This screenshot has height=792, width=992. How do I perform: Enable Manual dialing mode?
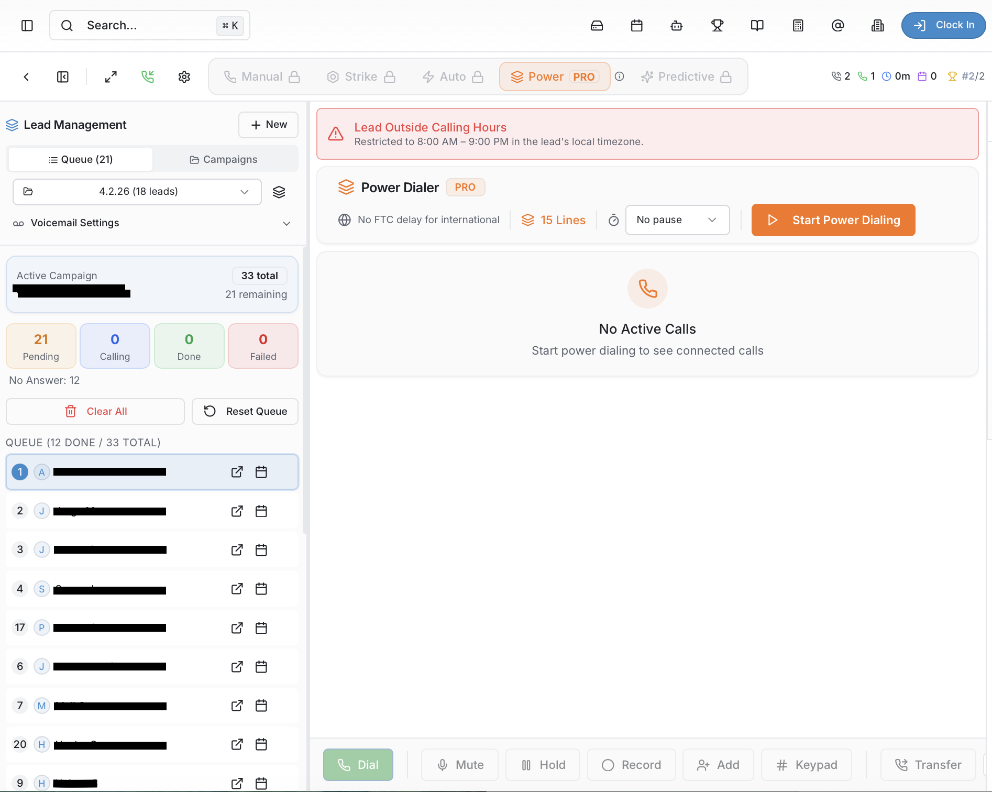click(x=261, y=76)
